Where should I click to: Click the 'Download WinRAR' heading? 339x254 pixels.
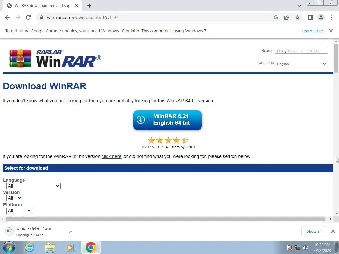[x=45, y=86]
